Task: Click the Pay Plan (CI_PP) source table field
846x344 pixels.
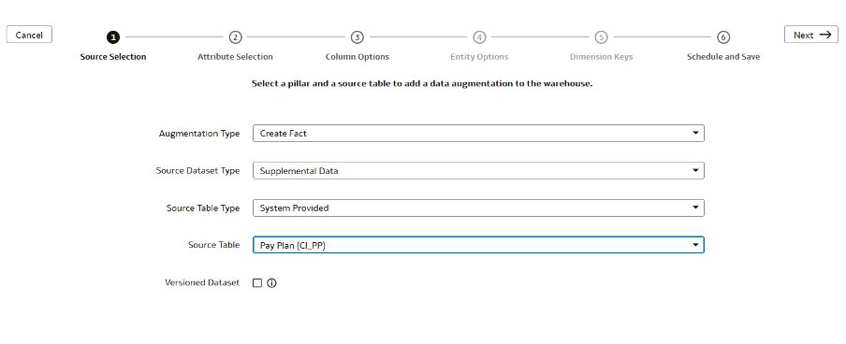Action: [x=478, y=245]
